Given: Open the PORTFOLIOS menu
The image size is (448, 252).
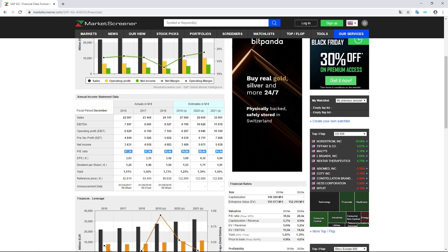Looking at the screenshot, I should (x=200, y=34).
